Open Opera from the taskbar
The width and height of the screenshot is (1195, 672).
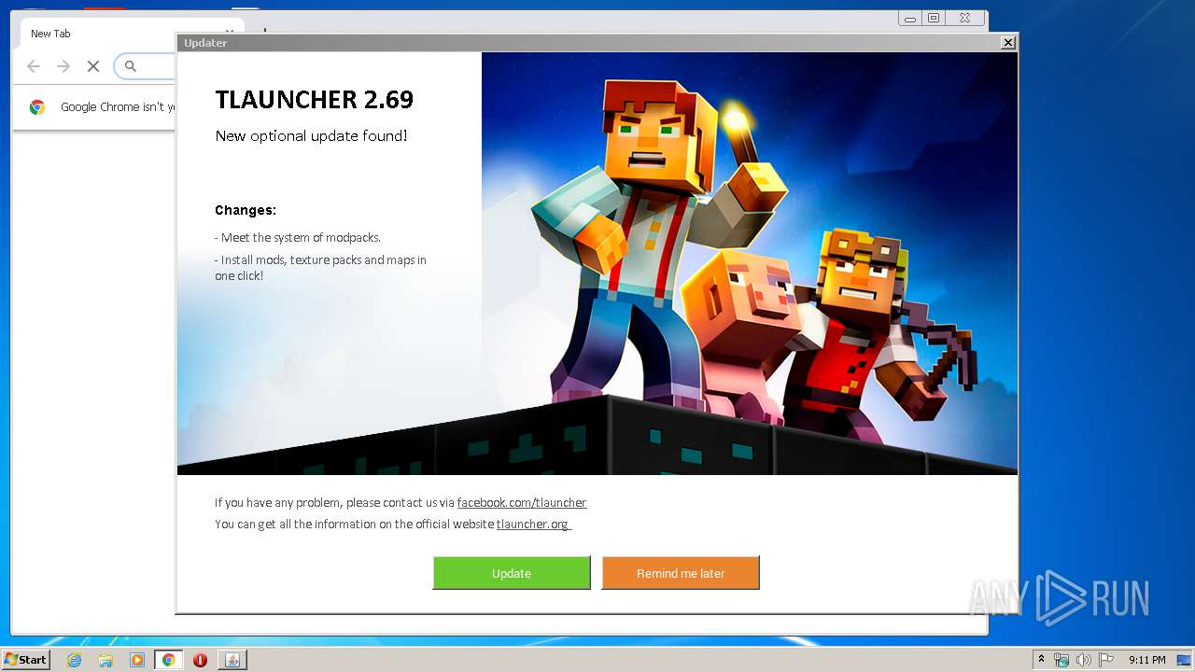pos(200,660)
